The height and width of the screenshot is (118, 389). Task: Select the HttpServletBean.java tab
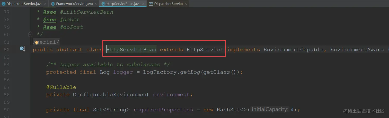pos(123,4)
